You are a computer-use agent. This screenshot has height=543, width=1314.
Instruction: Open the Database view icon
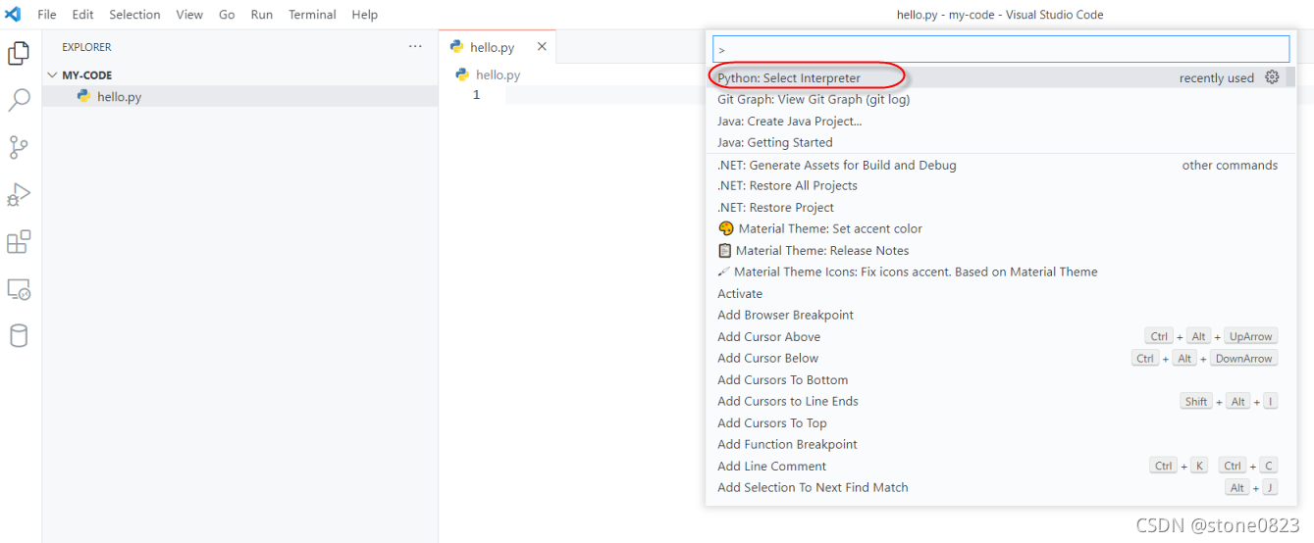pyautogui.click(x=19, y=336)
